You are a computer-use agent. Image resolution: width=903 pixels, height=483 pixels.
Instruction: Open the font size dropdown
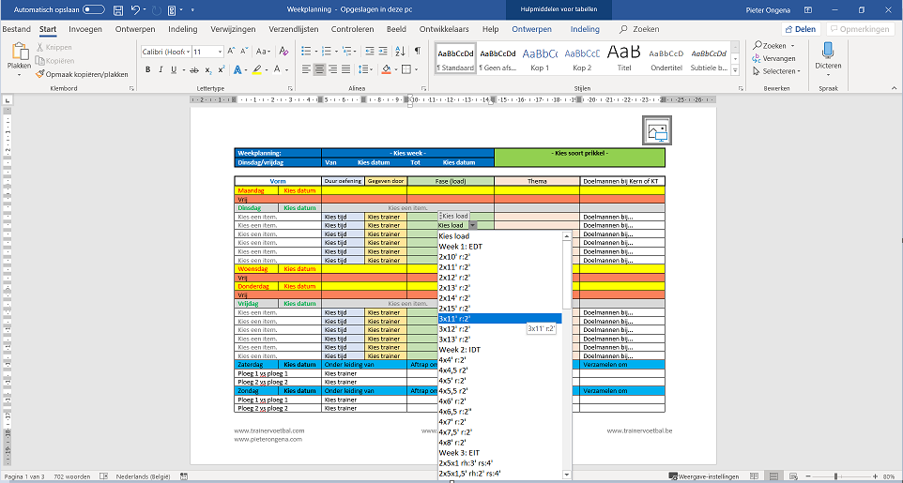tap(221, 53)
